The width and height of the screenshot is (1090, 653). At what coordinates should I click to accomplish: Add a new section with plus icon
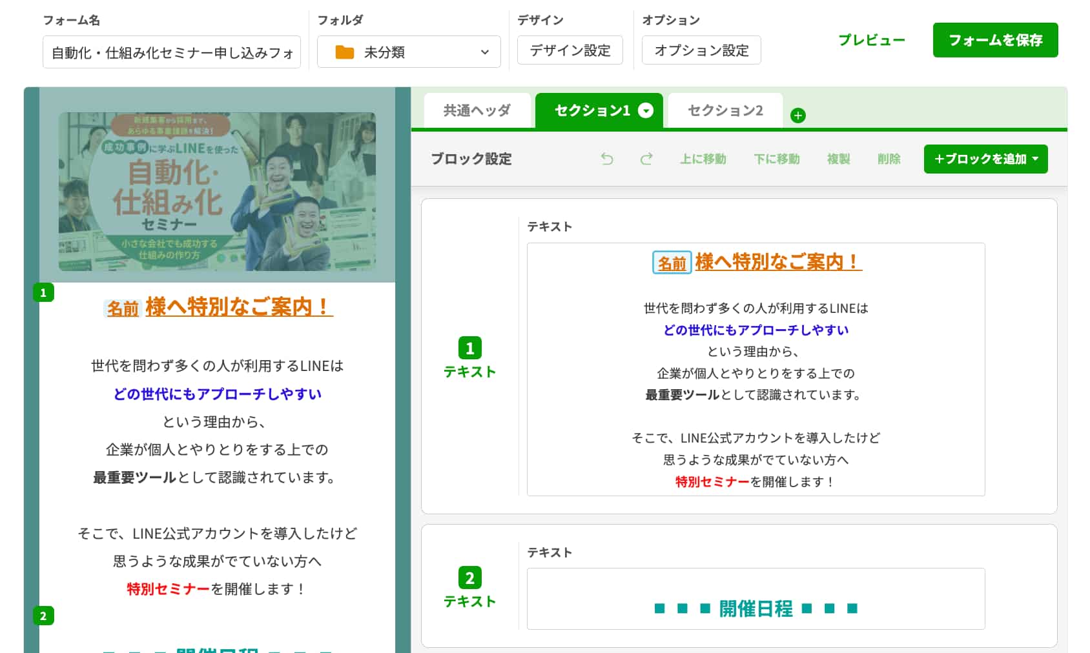(798, 116)
